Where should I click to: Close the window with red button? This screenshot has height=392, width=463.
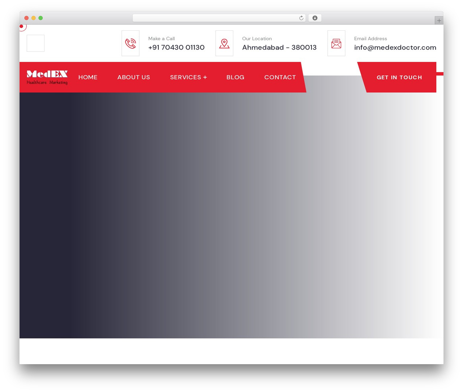[26, 18]
